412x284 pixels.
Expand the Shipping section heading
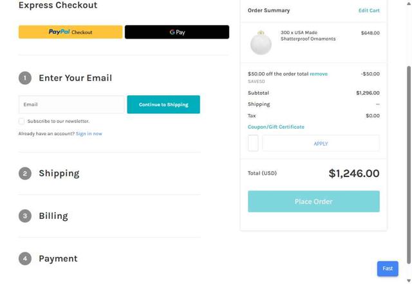click(x=59, y=173)
